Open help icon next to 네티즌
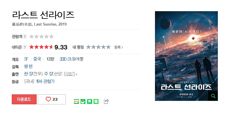The height and width of the screenshot is (115, 227). click(x=25, y=47)
